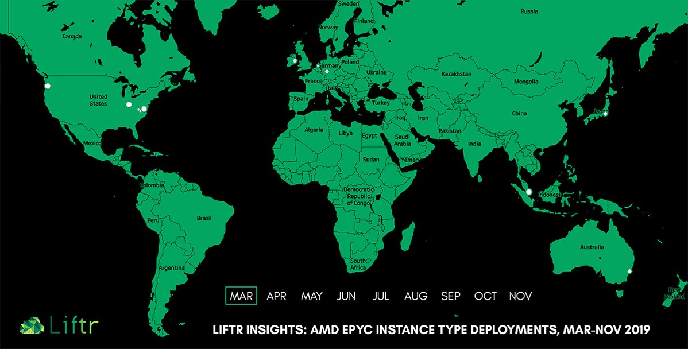Click the Yemen label
Image resolution: width=688 pixels, height=349 pixels.
coord(410,160)
